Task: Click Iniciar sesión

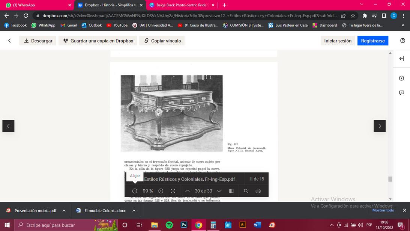Action: (x=338, y=41)
